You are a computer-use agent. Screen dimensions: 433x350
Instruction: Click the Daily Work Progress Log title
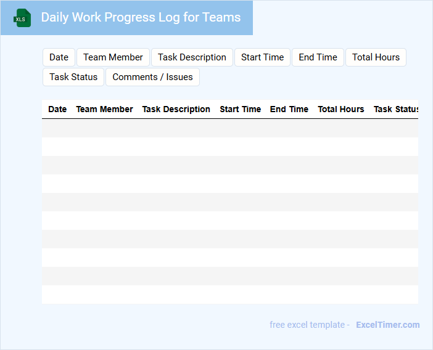[x=141, y=17]
